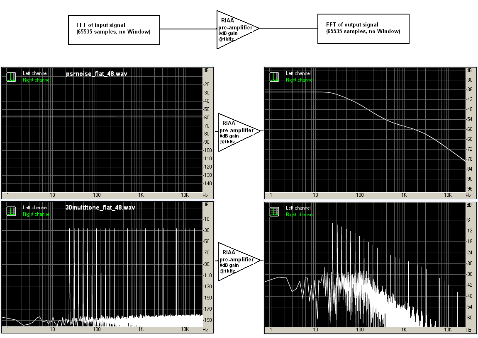This screenshot has height=338, width=478.
Task: Click the -6 dB axis label
Action: [x=468, y=220]
